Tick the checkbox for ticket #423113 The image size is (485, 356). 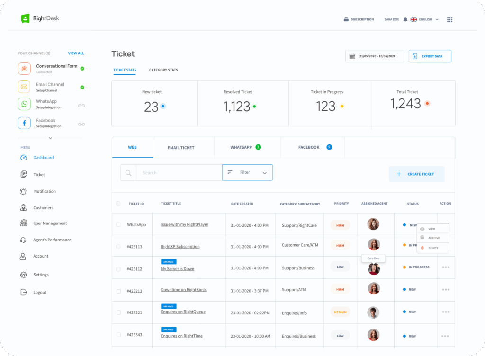click(x=118, y=247)
